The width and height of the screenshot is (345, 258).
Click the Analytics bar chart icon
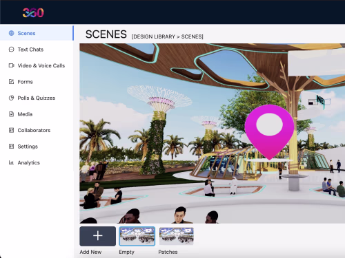coord(11,162)
